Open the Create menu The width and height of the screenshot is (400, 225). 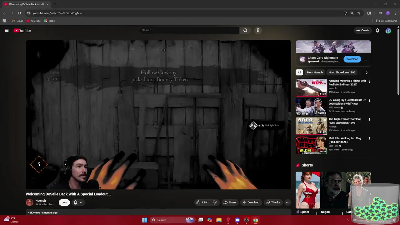tap(362, 30)
